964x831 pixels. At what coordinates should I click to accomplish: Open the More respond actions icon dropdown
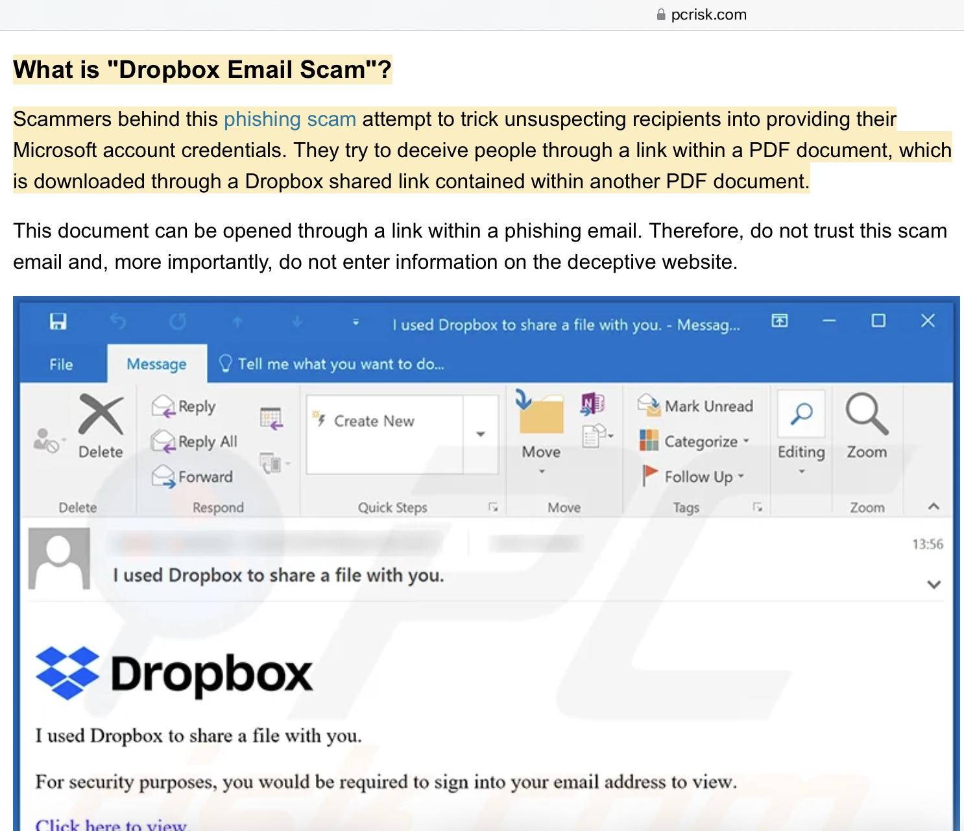click(x=275, y=463)
